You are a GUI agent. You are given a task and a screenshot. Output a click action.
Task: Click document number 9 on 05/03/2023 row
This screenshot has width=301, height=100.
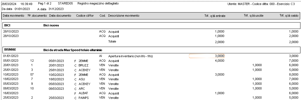(x=32, y=84)
